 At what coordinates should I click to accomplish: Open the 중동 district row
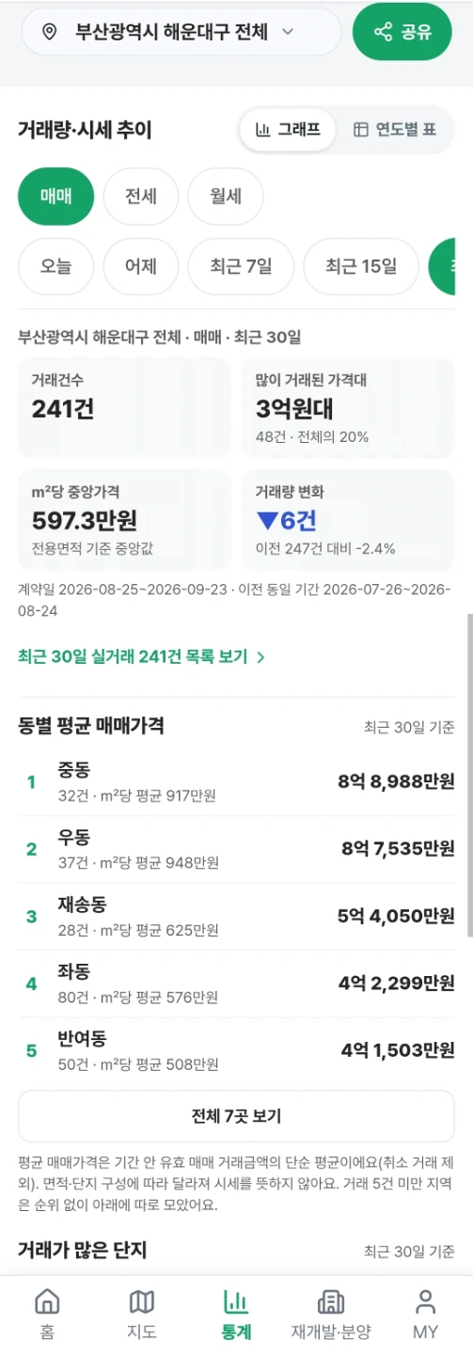point(236,781)
